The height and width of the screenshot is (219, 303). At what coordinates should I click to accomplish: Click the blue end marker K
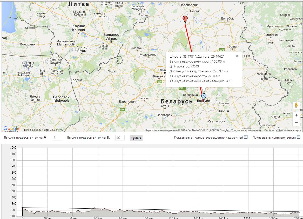coord(204,96)
